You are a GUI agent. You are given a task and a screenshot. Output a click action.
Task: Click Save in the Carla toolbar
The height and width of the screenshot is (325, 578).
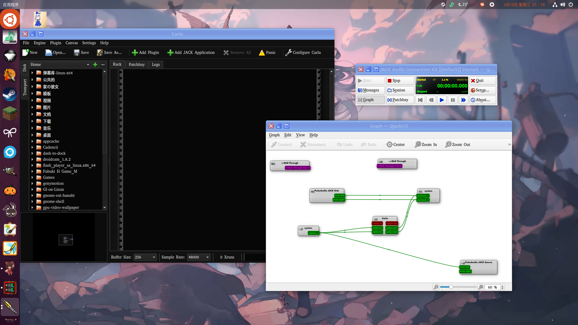coord(82,52)
